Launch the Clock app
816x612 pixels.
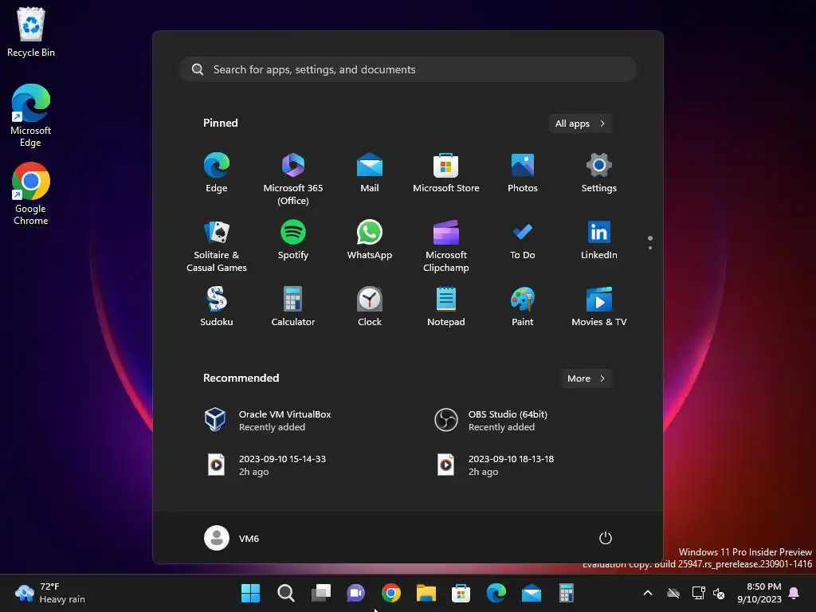[370, 307]
